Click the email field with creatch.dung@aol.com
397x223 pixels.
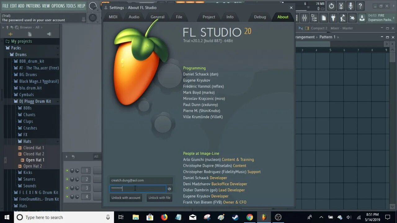point(141,180)
